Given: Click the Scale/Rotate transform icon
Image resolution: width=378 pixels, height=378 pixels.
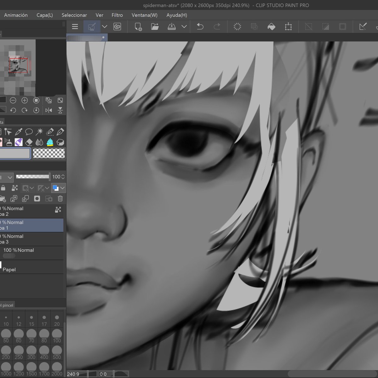Looking at the screenshot, I should 288,27.
